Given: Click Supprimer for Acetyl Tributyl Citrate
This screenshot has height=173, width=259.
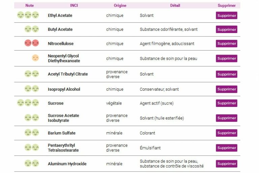Looking at the screenshot, I should tap(227, 74).
